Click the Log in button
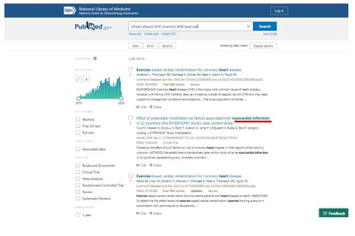Image resolution: width=355 pixels, height=236 pixels. 279,10
